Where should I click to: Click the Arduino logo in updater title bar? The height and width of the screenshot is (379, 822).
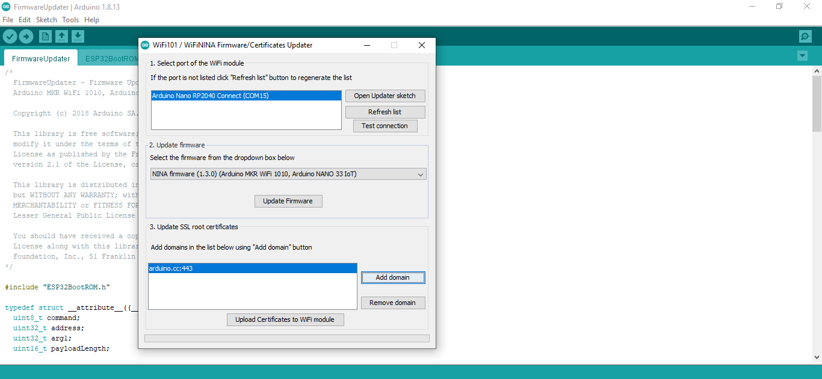[x=145, y=45]
